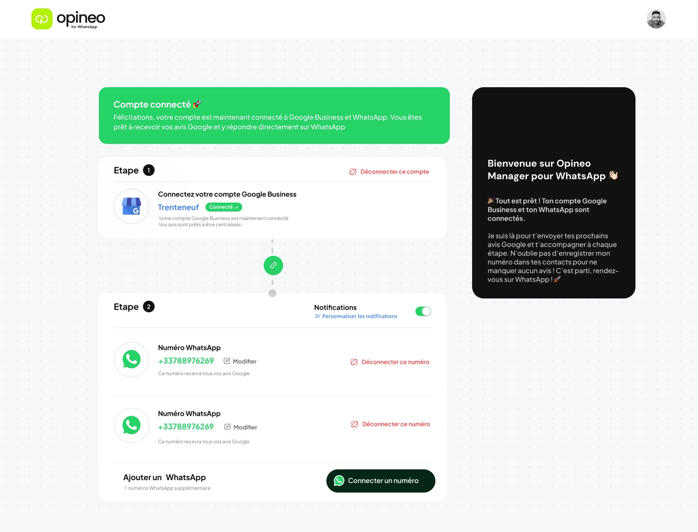Open the profile avatar in the top right
The height and width of the screenshot is (532, 698).
pyautogui.click(x=656, y=19)
